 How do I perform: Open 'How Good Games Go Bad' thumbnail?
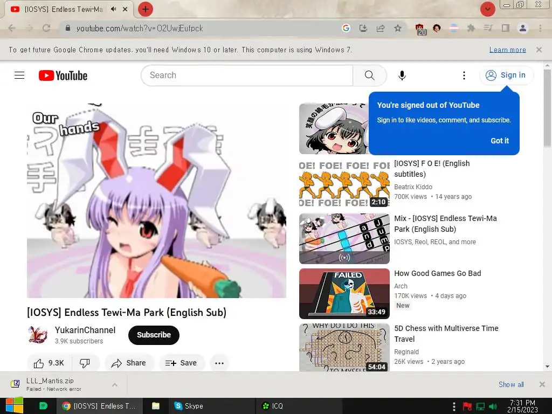tap(344, 294)
